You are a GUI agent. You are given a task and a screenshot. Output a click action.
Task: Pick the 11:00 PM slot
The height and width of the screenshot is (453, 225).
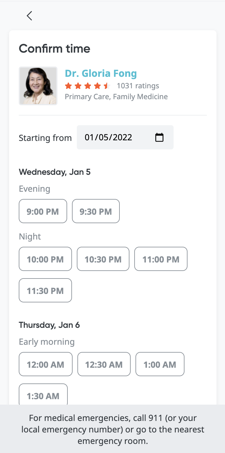click(161, 259)
